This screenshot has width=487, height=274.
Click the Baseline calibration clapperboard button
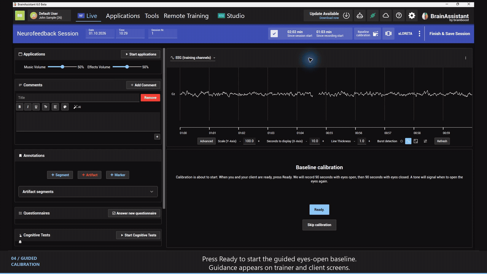pos(368,33)
